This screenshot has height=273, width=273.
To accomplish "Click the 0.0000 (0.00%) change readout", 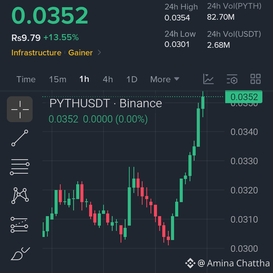I will [x=115, y=119].
